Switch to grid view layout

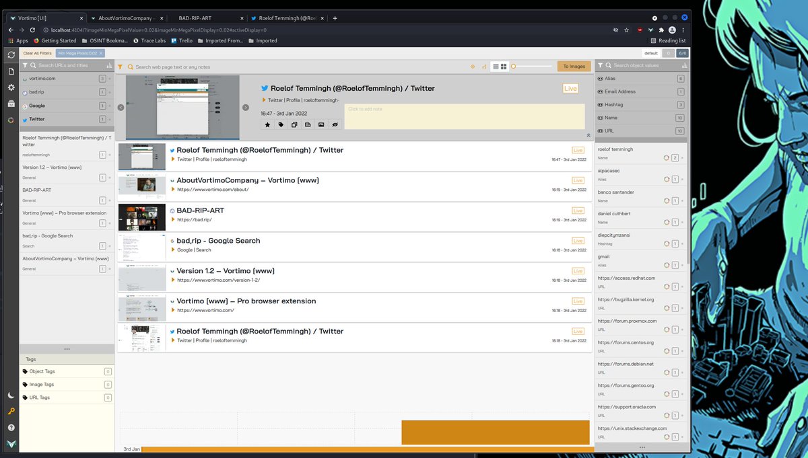tap(504, 67)
